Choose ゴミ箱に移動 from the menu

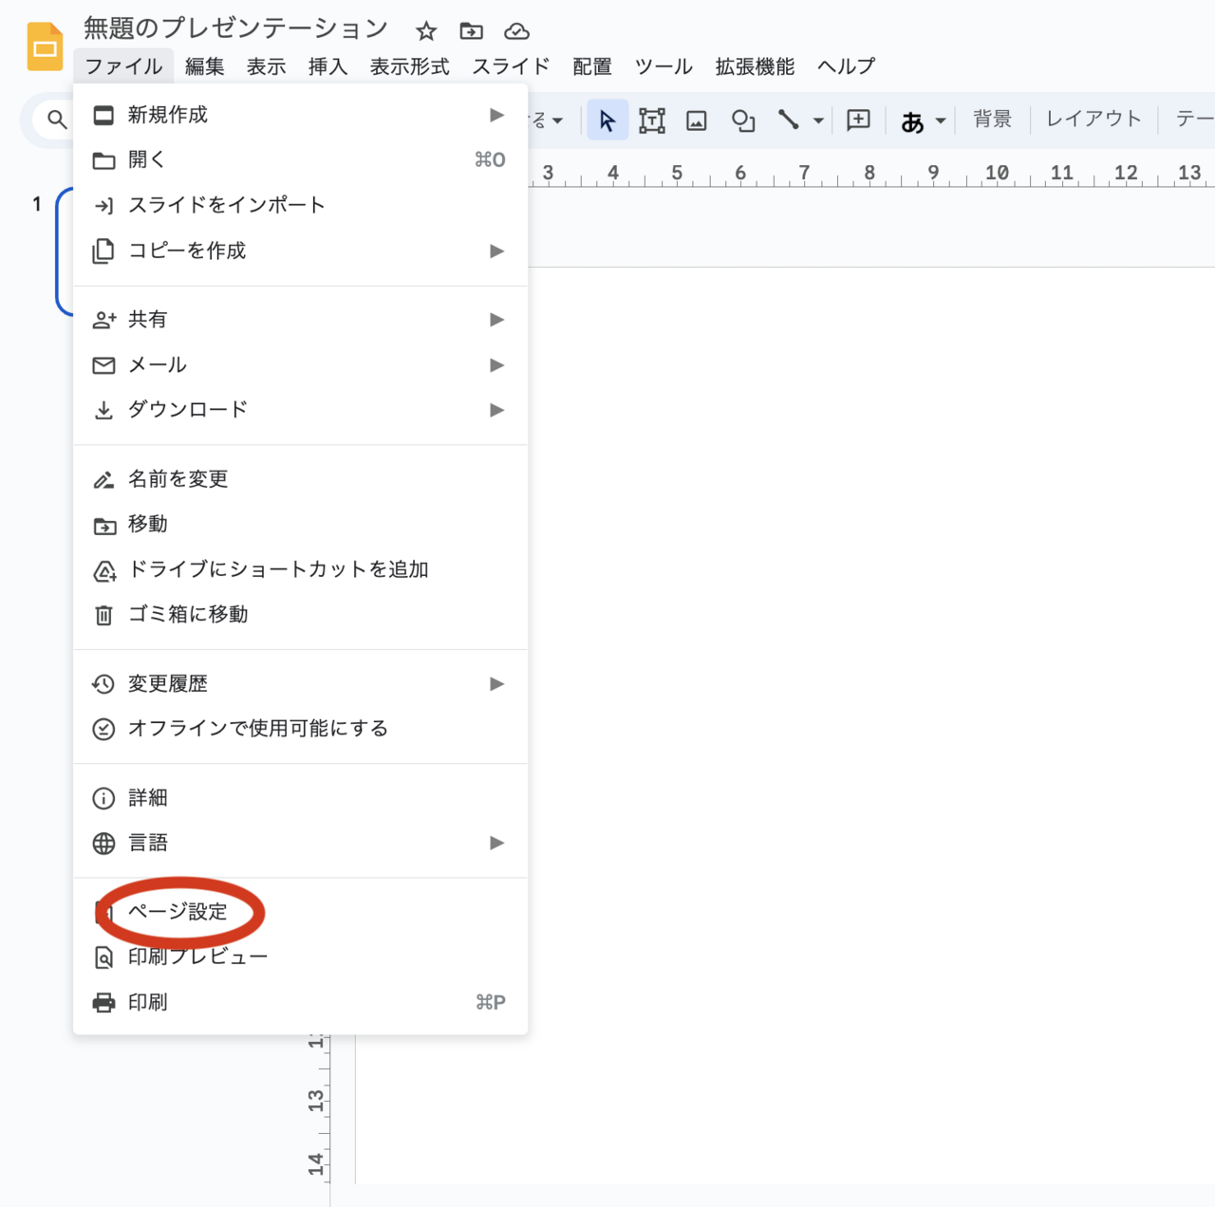(300, 615)
